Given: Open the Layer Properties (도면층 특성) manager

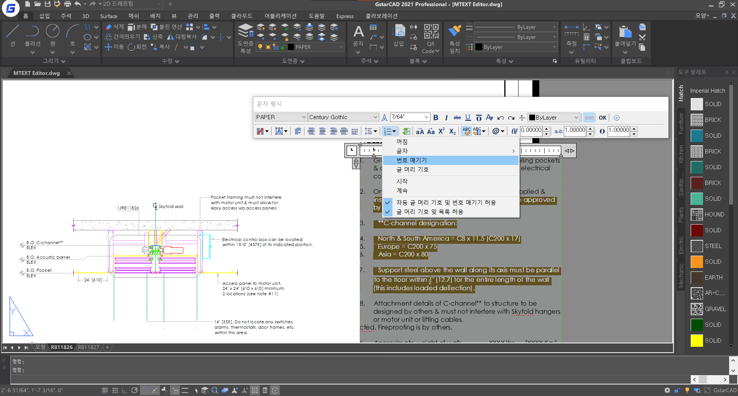Looking at the screenshot, I should (246, 38).
